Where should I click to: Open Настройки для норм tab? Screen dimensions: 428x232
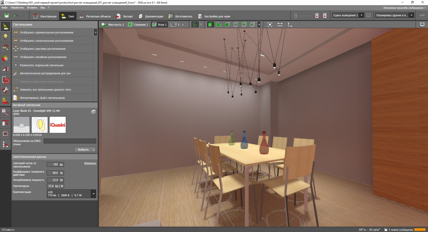point(214,16)
